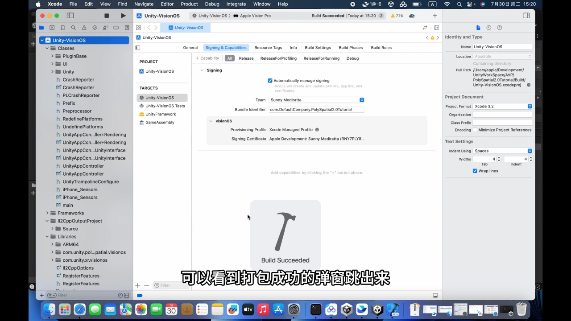Open Terminal from the Dock
Viewport: 571px width, 321px height.
(x=316, y=309)
